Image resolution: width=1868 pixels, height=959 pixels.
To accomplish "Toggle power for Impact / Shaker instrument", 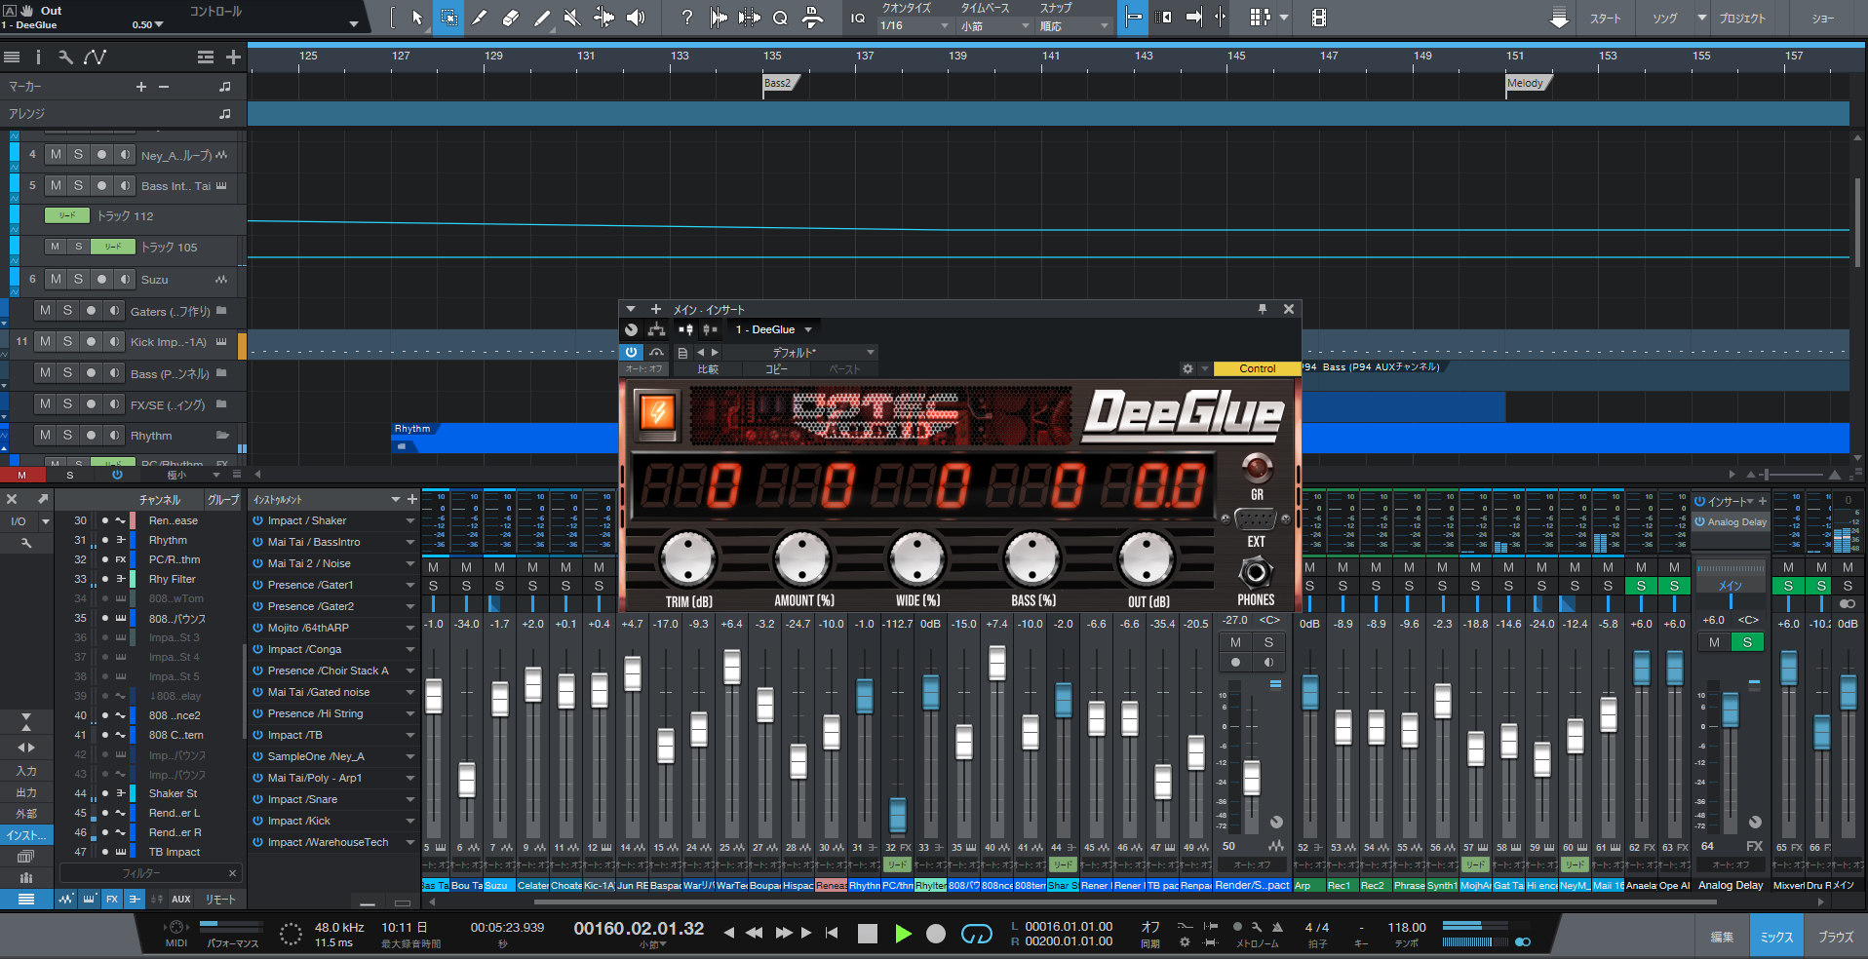I will click(258, 520).
